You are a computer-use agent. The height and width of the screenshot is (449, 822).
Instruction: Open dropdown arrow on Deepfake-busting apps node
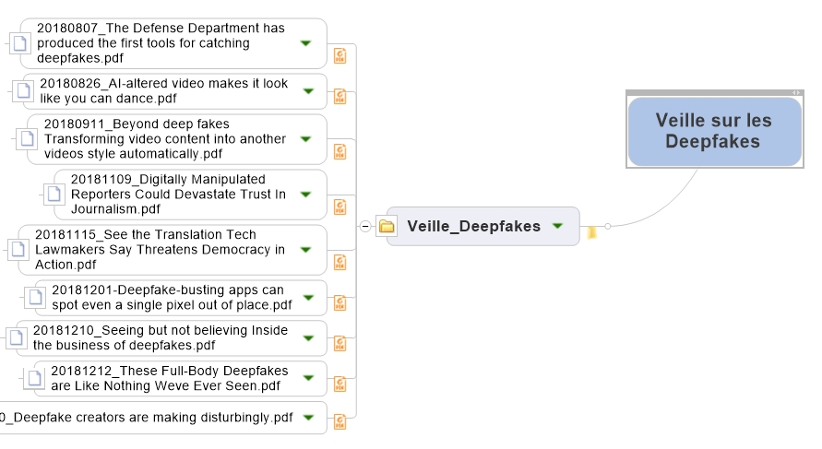[308, 298]
